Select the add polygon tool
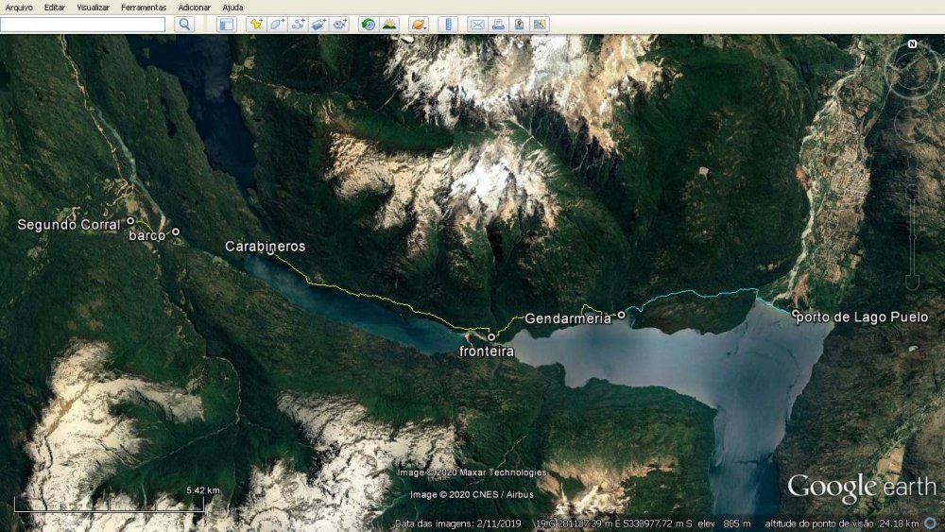The image size is (945, 532). tap(277, 25)
